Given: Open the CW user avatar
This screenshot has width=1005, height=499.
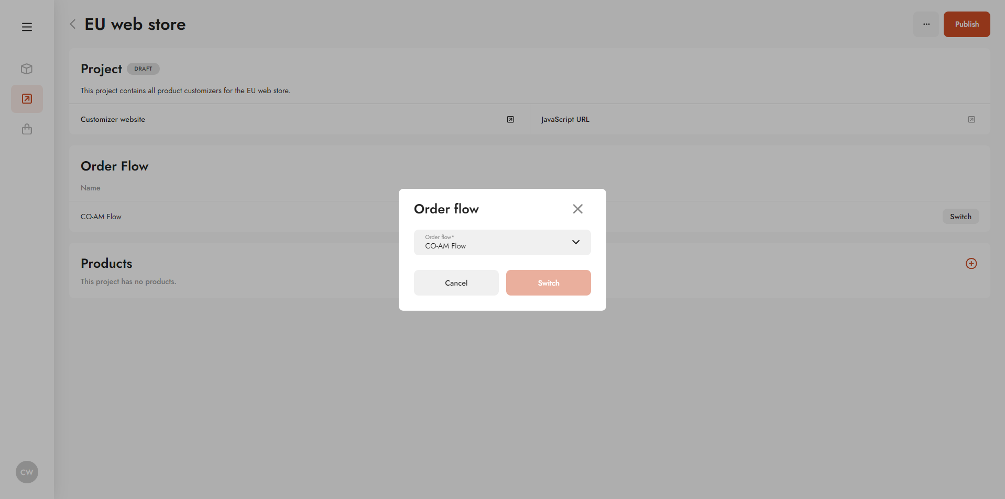Looking at the screenshot, I should [x=27, y=472].
